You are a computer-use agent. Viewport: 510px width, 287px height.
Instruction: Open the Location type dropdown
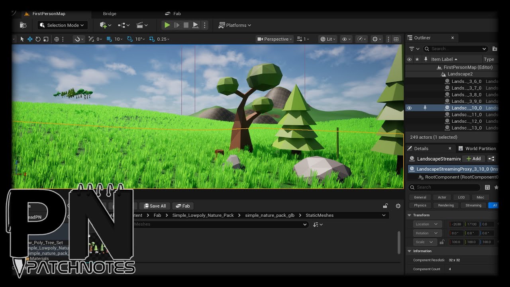pos(428,224)
